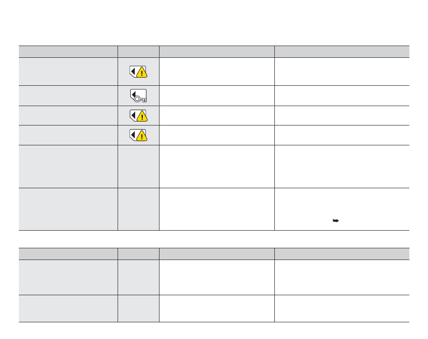Image resolution: width=428 pixels, height=339 pixels.
Task: Click the memory card icon with key symbol
Action: pyautogui.click(x=138, y=96)
